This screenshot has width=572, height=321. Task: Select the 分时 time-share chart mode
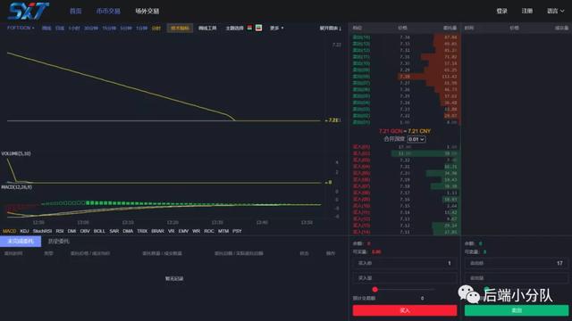(x=156, y=28)
